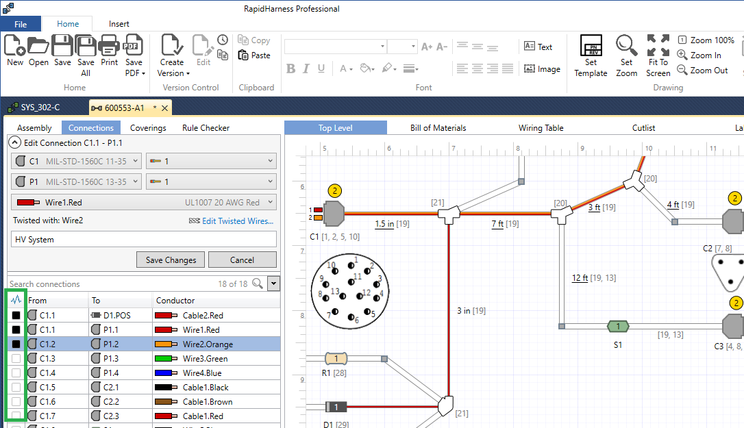Open the P1 pin number dropdown
The height and width of the screenshot is (428, 744).
(x=211, y=181)
